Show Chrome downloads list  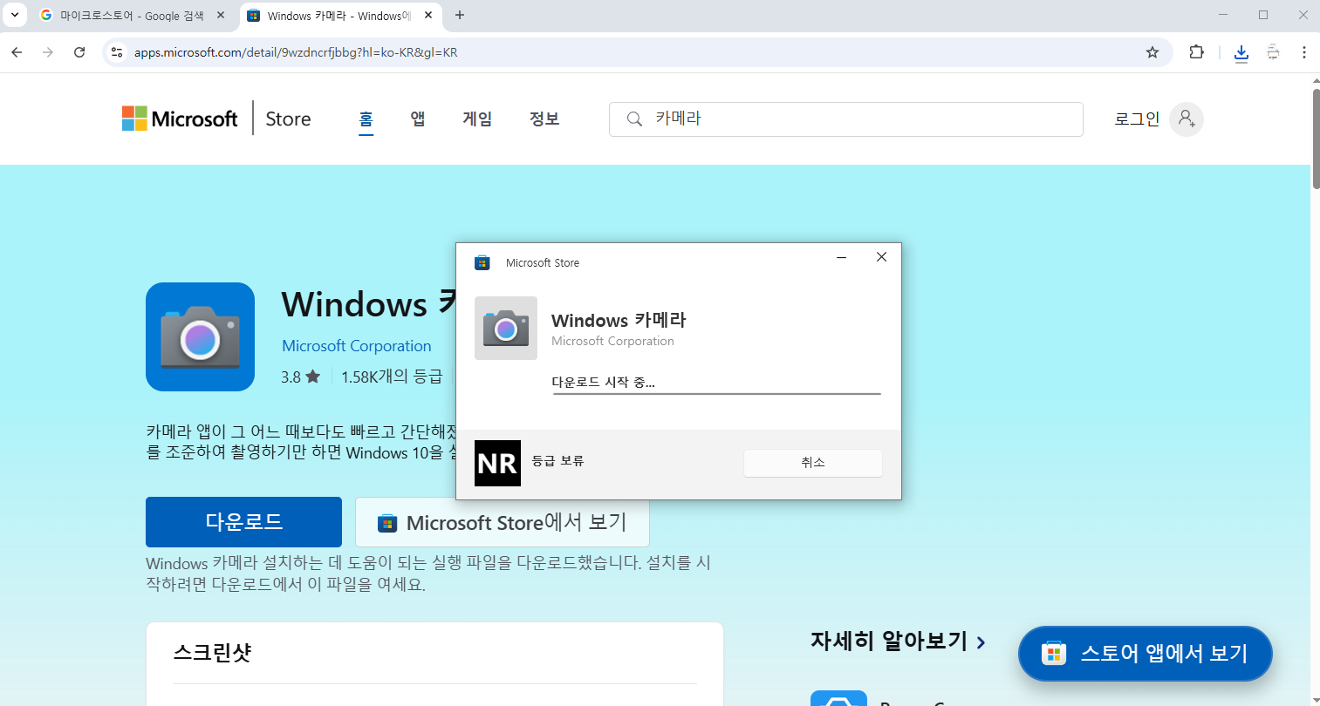coord(1241,53)
